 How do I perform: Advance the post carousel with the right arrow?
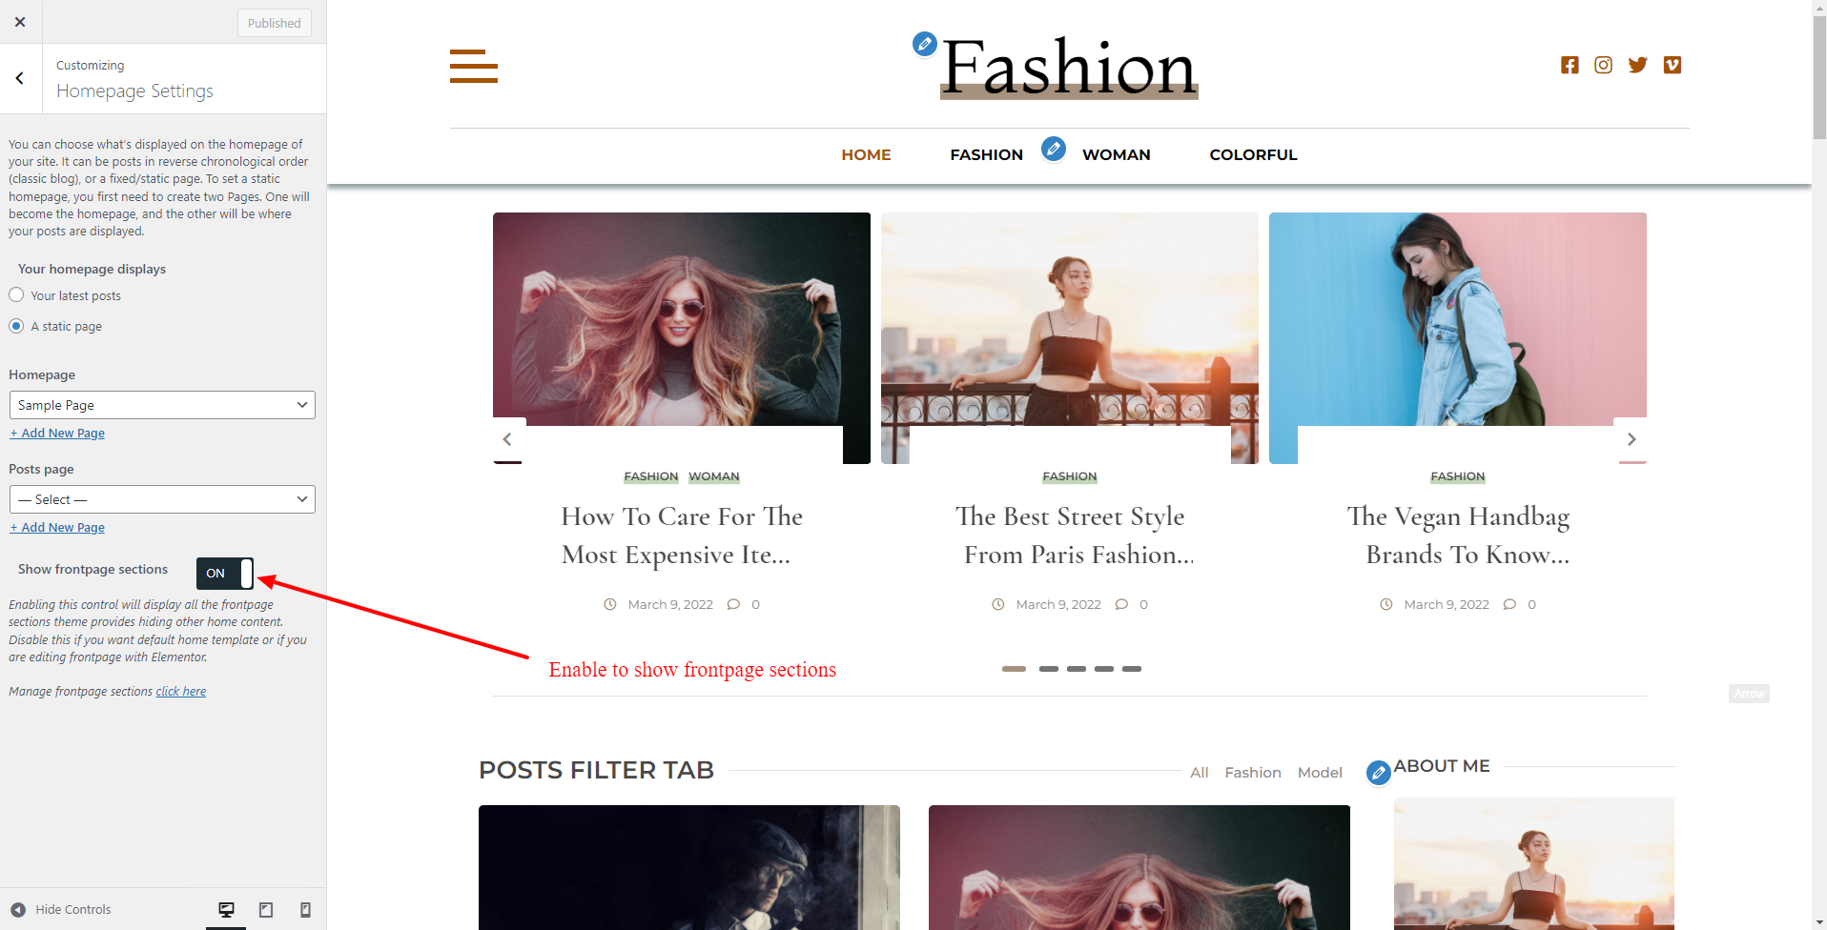pyautogui.click(x=1631, y=439)
